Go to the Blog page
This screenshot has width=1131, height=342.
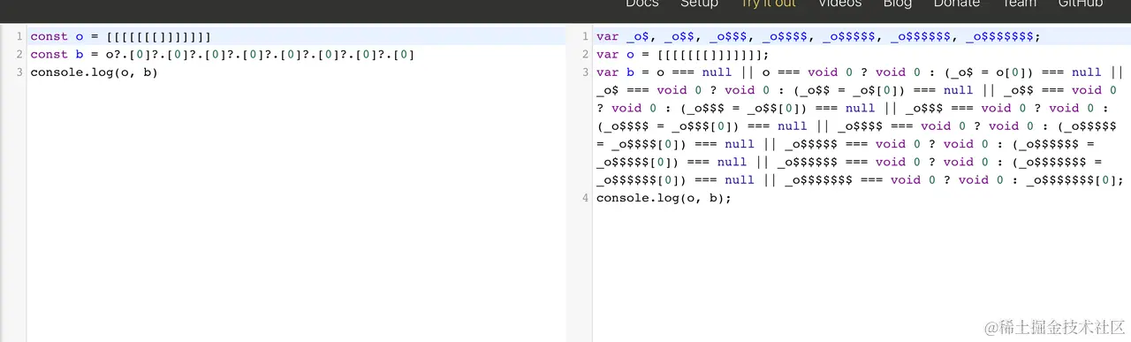(x=898, y=4)
